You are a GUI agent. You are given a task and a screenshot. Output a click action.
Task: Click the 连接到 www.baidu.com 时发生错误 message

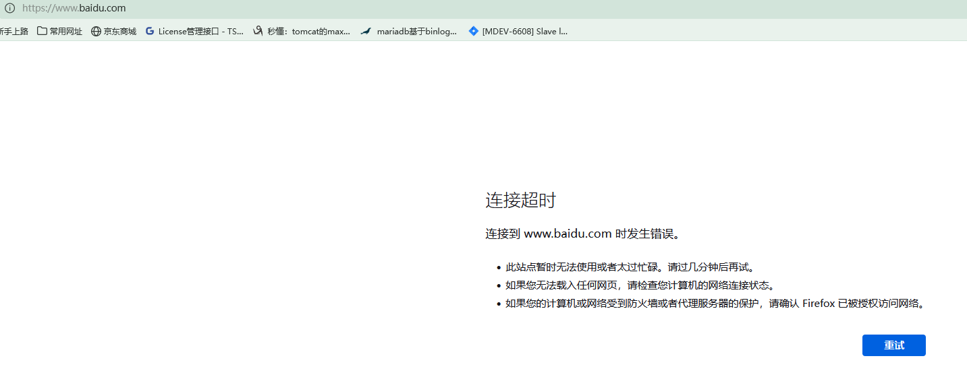coord(582,234)
